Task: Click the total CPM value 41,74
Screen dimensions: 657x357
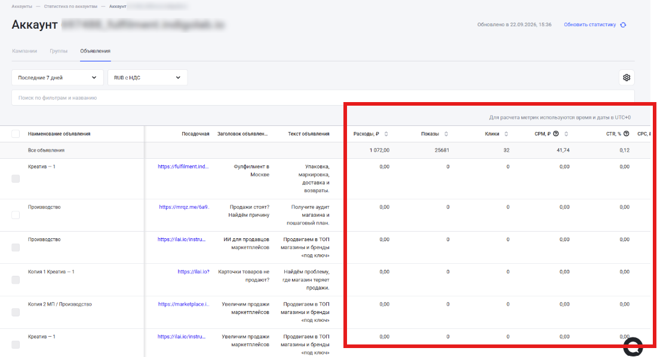Action: pos(563,150)
